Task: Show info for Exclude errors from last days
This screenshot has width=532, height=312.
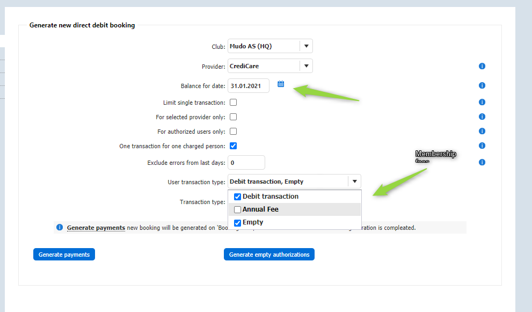Action: [x=482, y=162]
